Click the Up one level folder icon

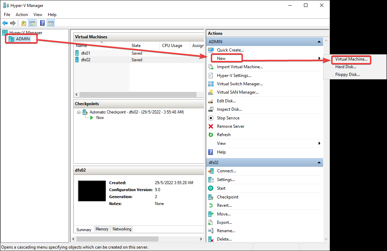tap(24, 23)
